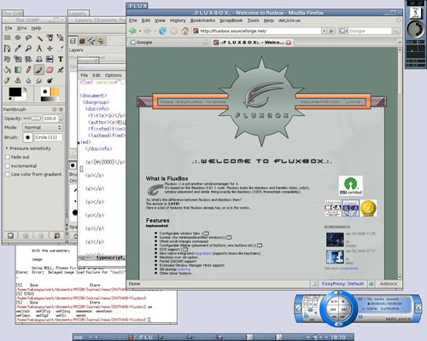Switch to Channels tab in Layers dialog
This screenshot has width=427, height=341.
82,41
